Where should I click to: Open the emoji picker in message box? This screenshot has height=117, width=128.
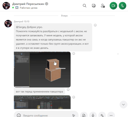19,115
